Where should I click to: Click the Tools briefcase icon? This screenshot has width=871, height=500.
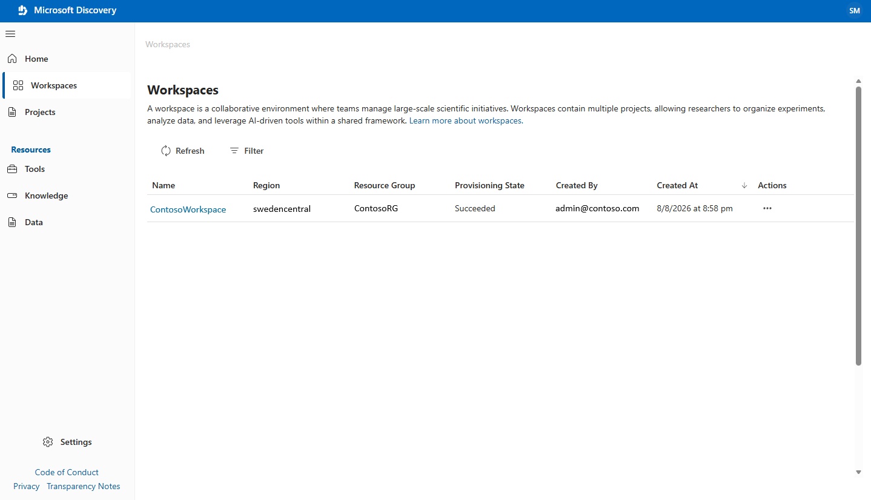coord(12,169)
